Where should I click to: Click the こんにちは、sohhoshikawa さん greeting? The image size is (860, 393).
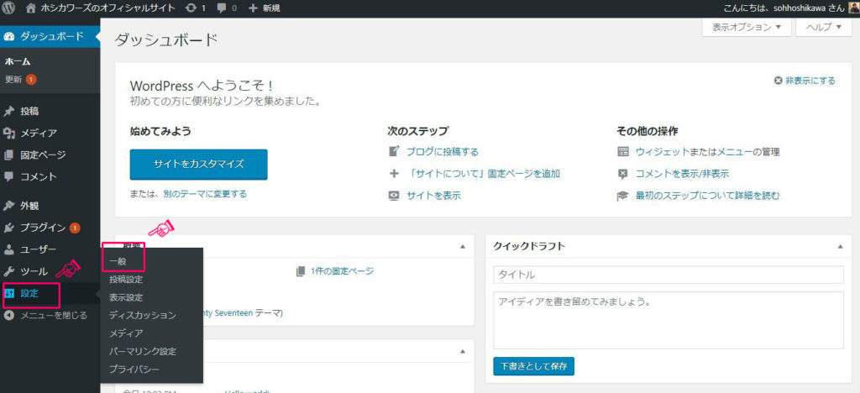(x=784, y=8)
